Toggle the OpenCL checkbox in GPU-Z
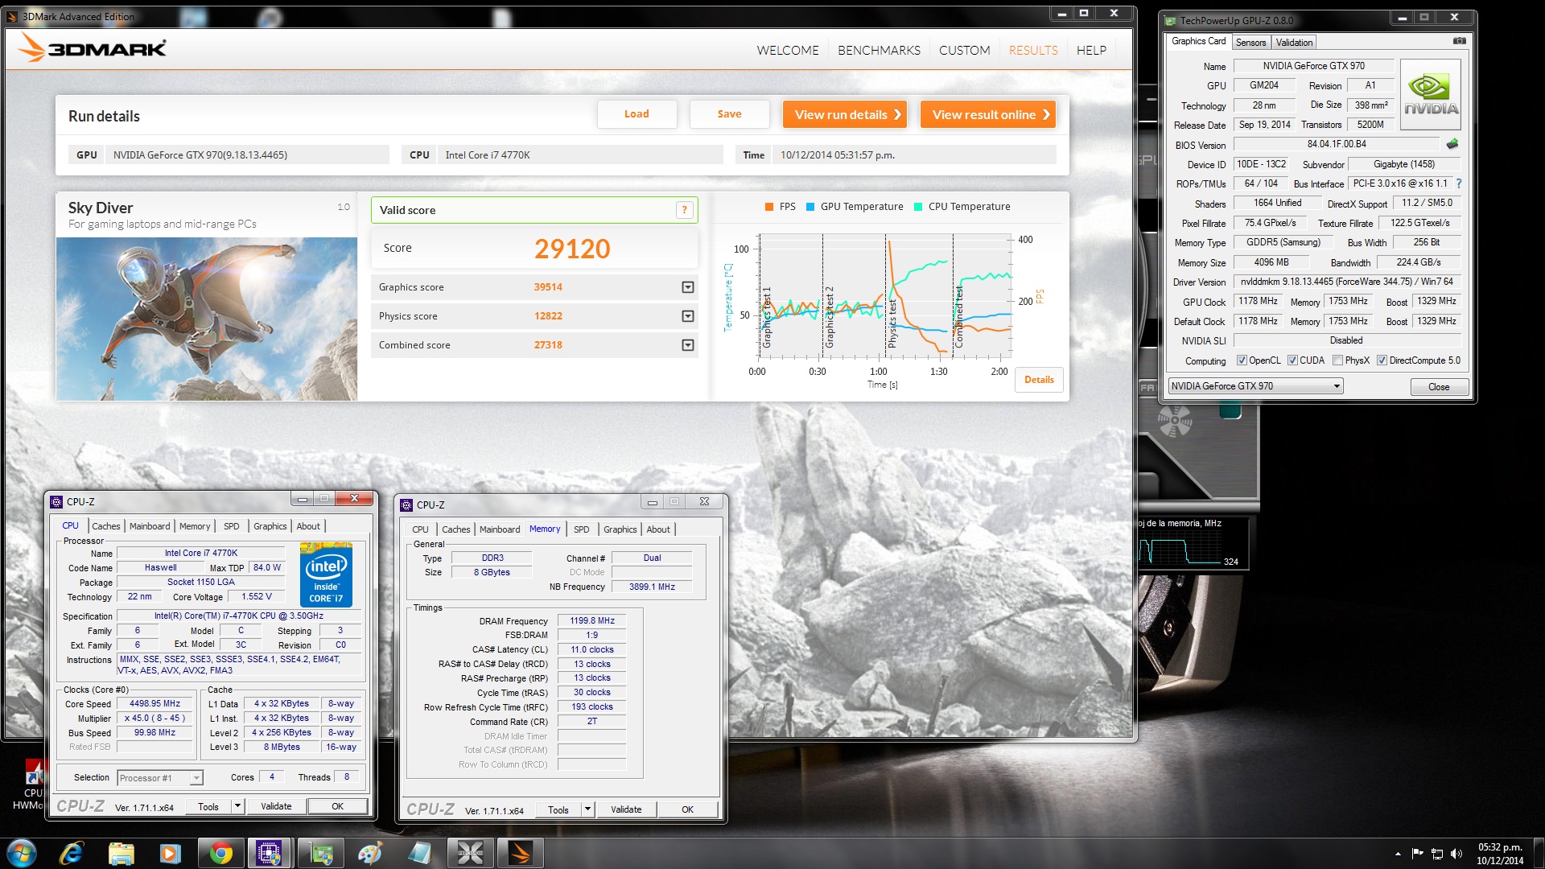The height and width of the screenshot is (869, 1545). 1242,360
